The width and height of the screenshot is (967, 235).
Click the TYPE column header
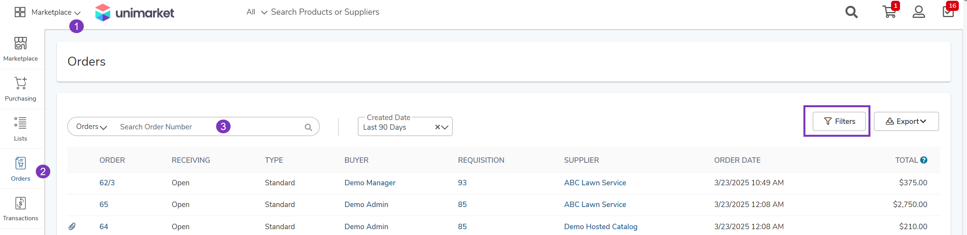pos(274,160)
